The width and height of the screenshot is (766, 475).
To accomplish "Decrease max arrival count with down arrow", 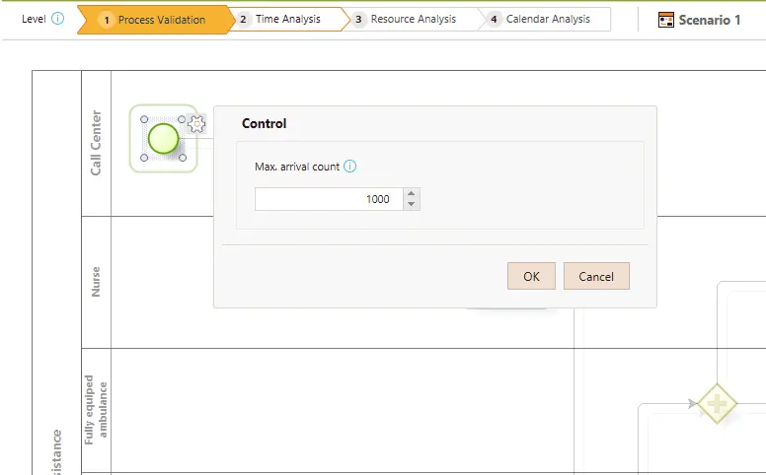I will tap(412, 204).
